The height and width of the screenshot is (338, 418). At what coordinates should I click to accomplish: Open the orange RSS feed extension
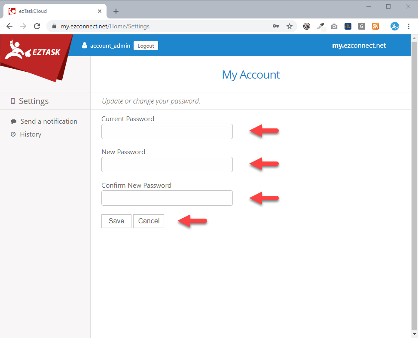pyautogui.click(x=375, y=26)
